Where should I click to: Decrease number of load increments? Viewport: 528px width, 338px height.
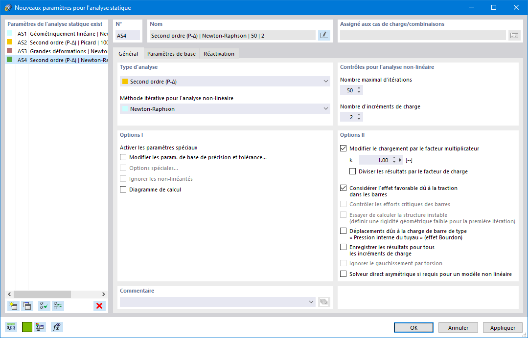[x=359, y=119]
